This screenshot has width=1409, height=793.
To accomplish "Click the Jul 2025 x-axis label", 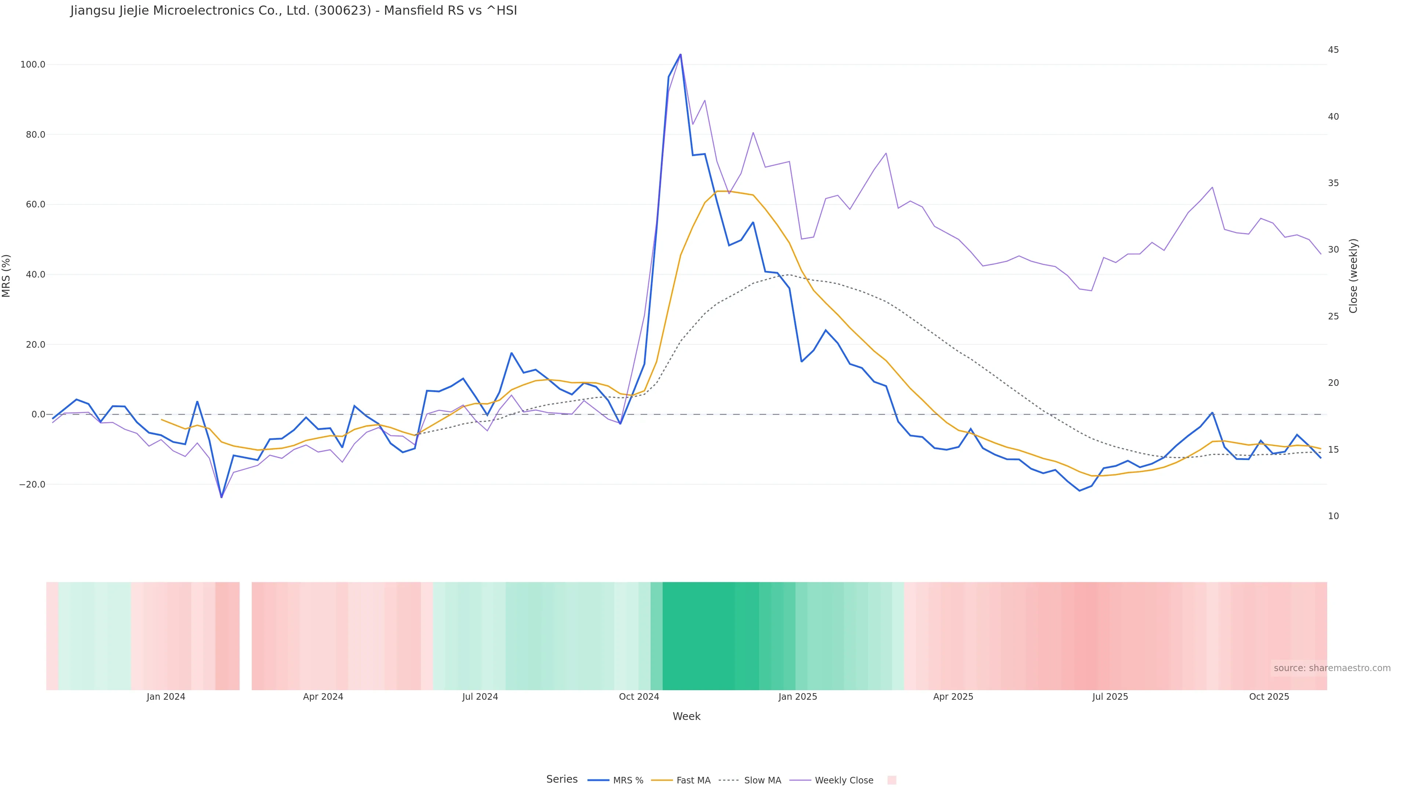I will [x=1110, y=697].
